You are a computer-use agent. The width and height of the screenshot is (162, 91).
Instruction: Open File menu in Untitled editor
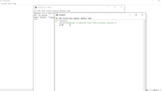(x=56, y=18)
